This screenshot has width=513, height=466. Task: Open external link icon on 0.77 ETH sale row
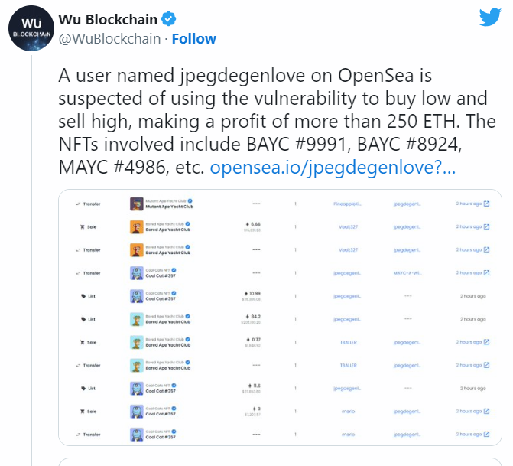487,343
